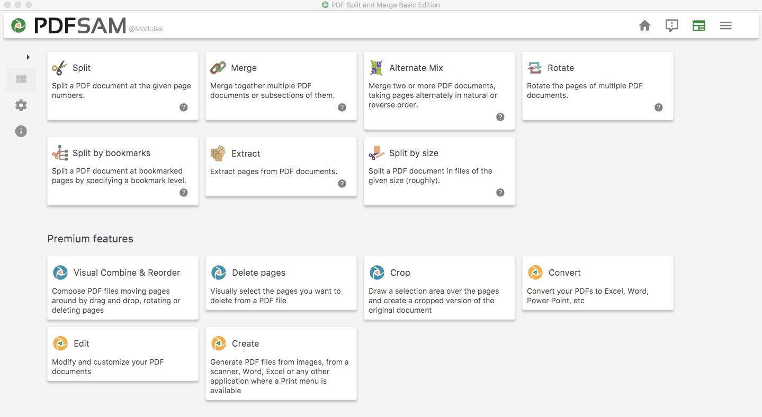Select the Create premium title
Image resolution: width=762 pixels, height=417 pixels.
pos(245,343)
